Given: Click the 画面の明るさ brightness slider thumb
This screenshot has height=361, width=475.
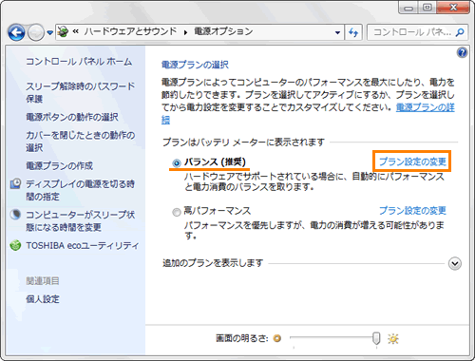Looking at the screenshot, I should [376, 338].
